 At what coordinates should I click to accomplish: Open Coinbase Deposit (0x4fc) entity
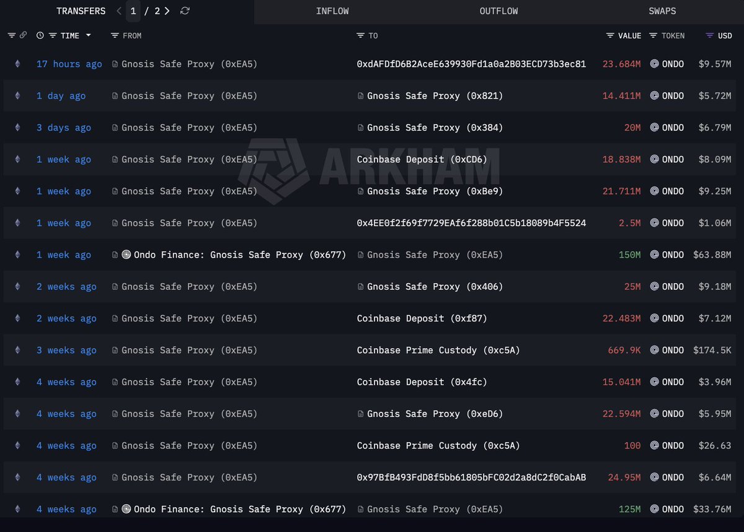pyautogui.click(x=422, y=382)
